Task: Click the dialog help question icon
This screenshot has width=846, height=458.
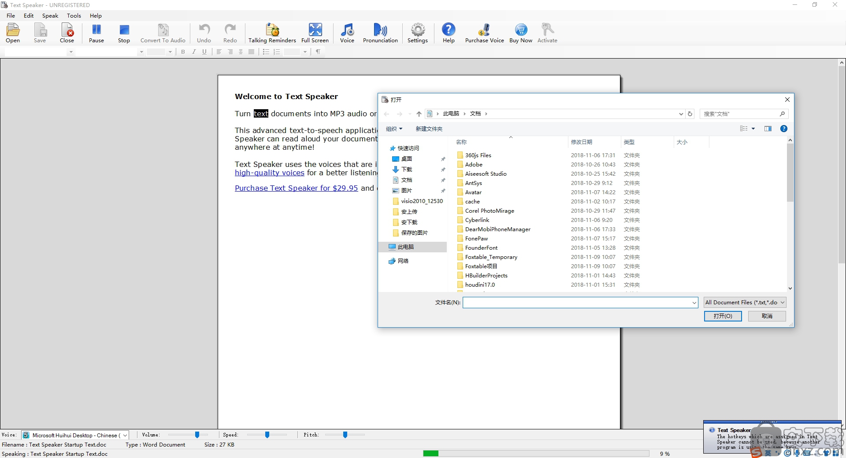Action: coord(783,129)
